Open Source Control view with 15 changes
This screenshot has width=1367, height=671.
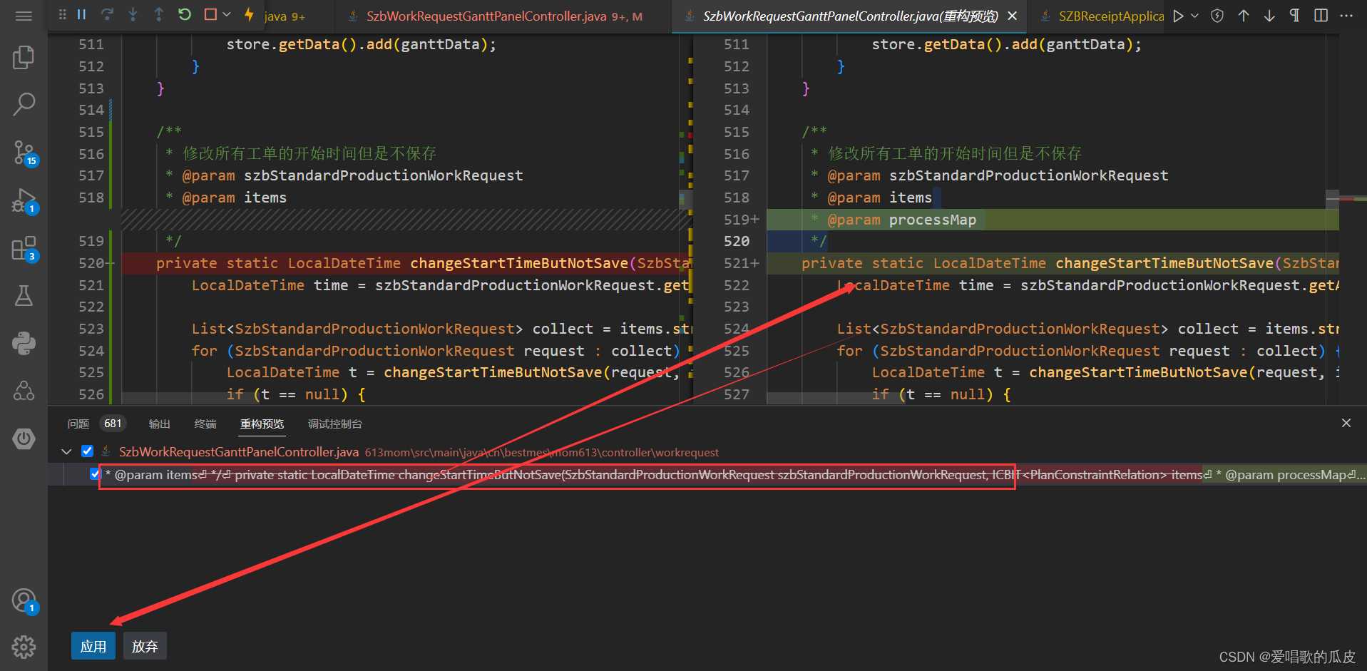(x=24, y=152)
